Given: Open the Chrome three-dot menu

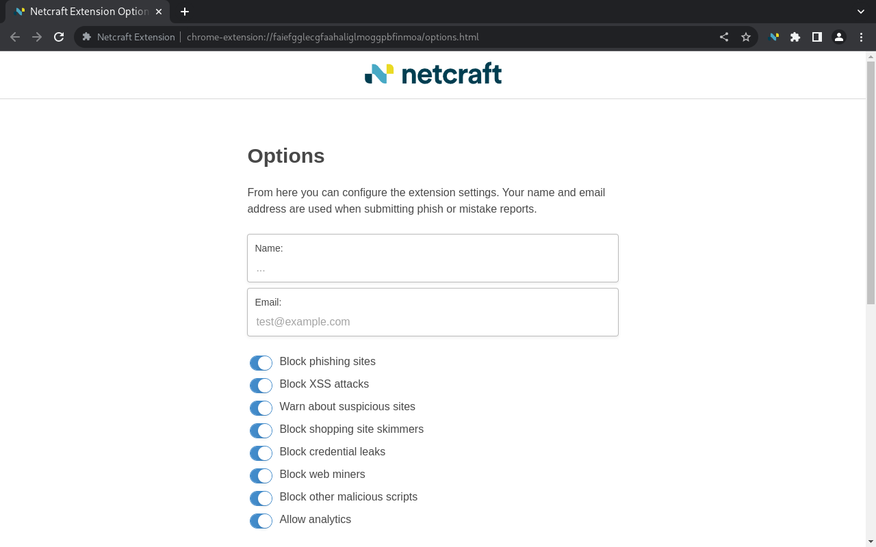Looking at the screenshot, I should pos(861,37).
